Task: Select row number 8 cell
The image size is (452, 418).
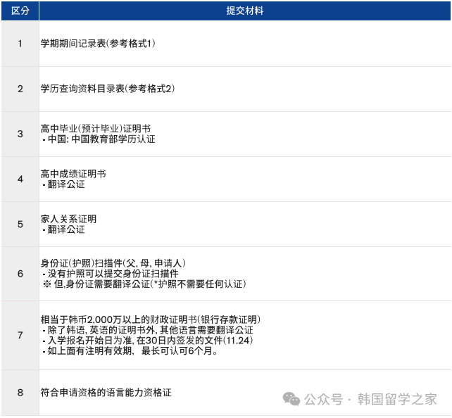Action: point(20,393)
